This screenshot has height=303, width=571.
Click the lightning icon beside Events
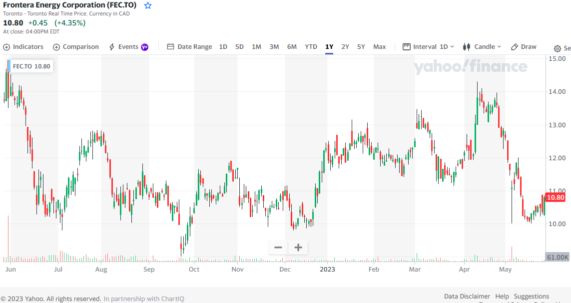[112, 47]
